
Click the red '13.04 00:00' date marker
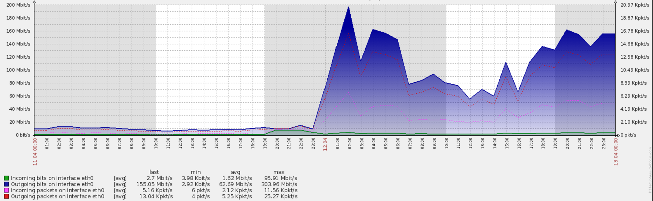coord(616,151)
